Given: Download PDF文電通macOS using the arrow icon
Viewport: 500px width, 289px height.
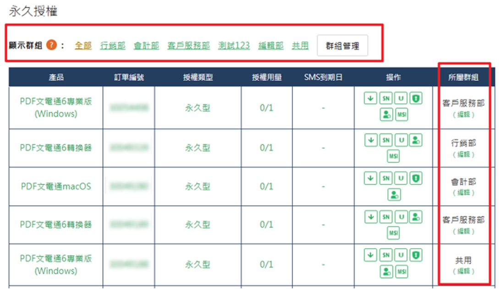Looking at the screenshot, I should coord(371,178).
